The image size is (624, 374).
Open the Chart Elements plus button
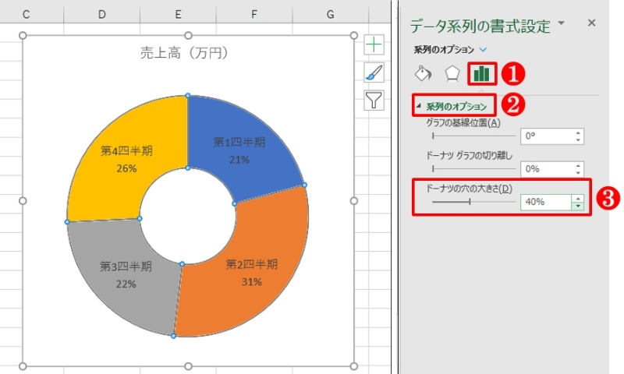374,45
